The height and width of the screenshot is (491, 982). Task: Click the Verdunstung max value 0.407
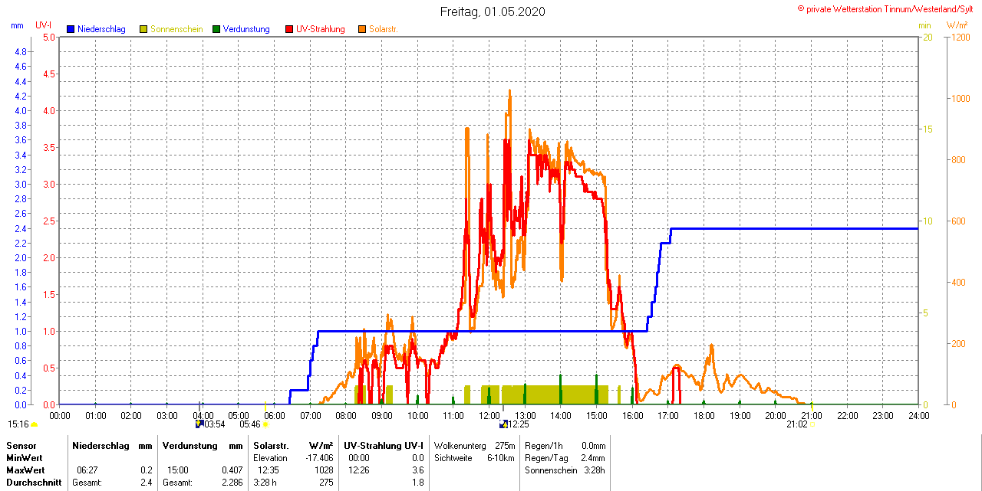tap(231, 470)
